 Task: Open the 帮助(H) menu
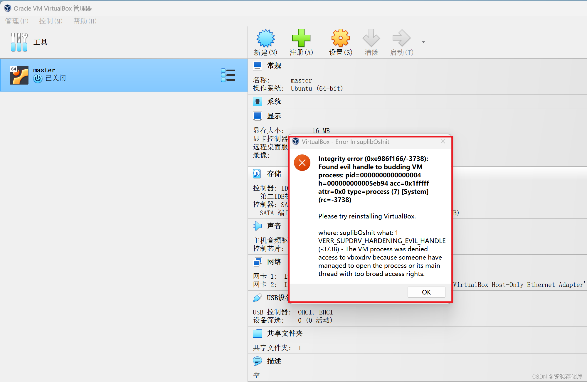(85, 21)
